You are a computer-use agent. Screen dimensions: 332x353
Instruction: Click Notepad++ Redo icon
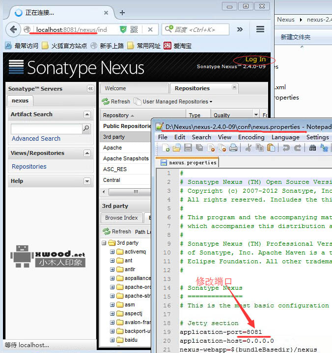[x=298, y=148]
